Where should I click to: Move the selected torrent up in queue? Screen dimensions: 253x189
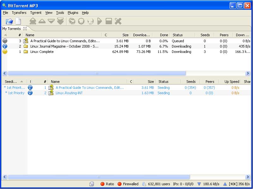[x=42, y=21]
